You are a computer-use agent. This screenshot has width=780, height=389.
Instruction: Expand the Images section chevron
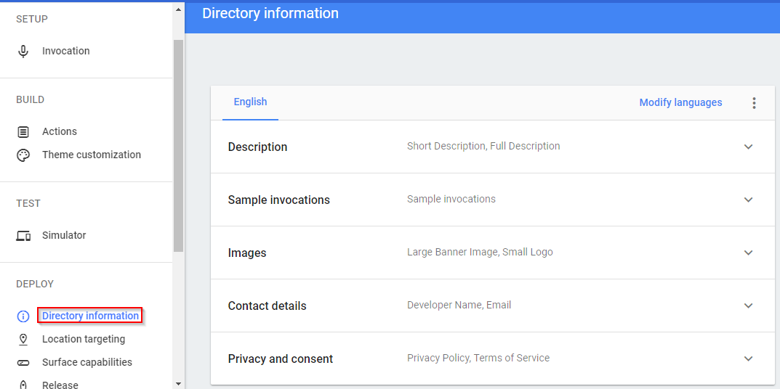click(x=748, y=253)
